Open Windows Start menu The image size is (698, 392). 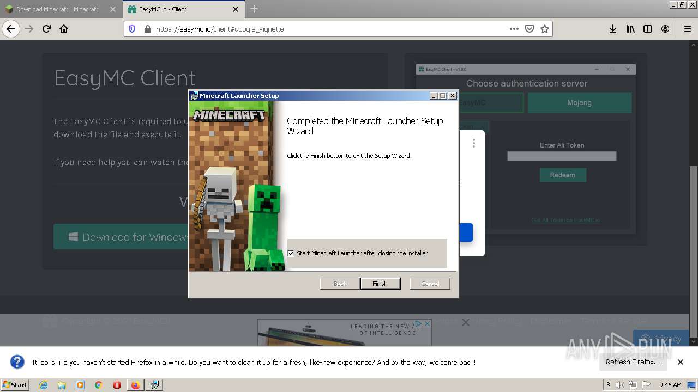[x=15, y=385]
